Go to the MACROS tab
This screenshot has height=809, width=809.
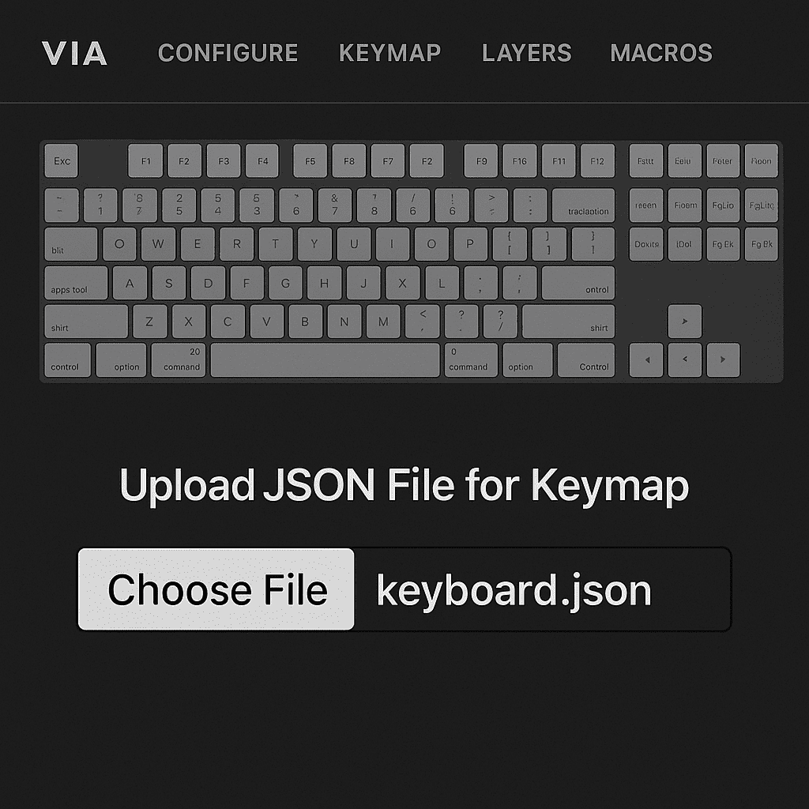pyautogui.click(x=661, y=53)
